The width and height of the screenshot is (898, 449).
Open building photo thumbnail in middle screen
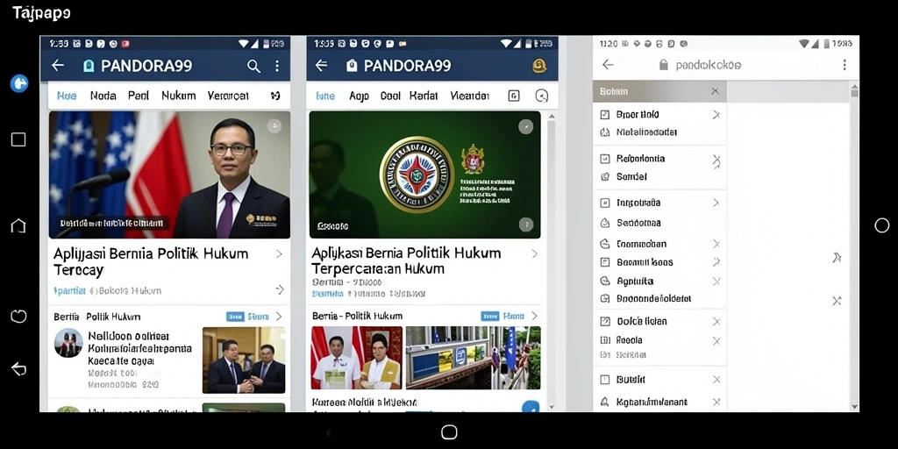point(473,358)
